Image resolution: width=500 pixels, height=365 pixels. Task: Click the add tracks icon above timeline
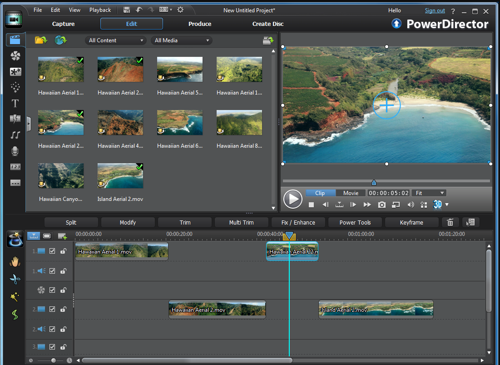tap(63, 236)
